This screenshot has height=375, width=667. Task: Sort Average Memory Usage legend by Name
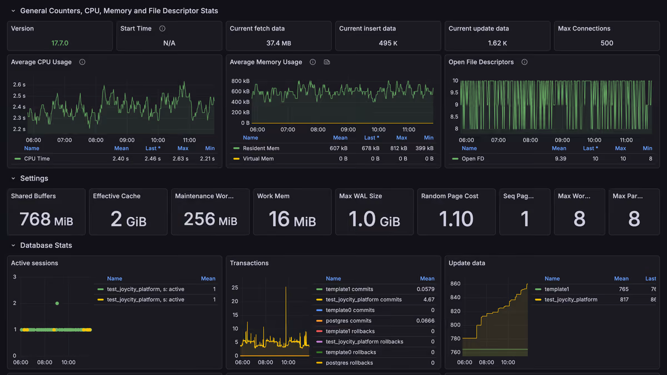click(251, 138)
